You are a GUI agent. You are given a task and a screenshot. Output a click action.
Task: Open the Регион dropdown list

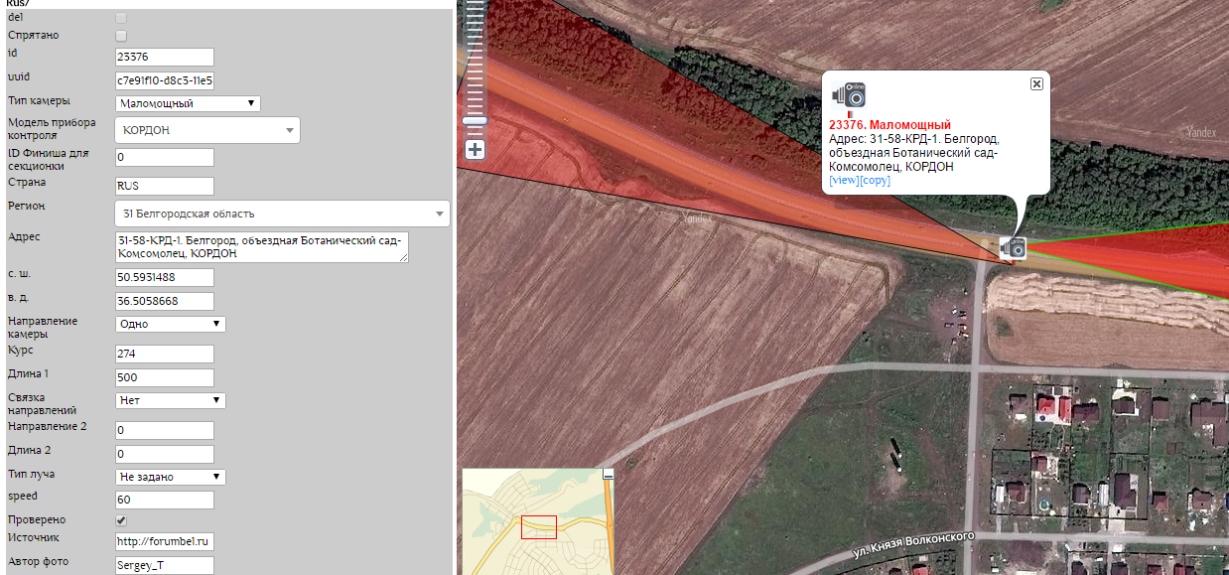point(282,214)
